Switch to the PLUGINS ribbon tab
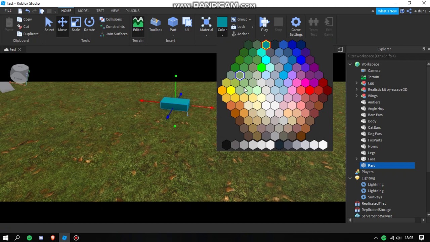Image resolution: width=430 pixels, height=242 pixels. [132, 11]
